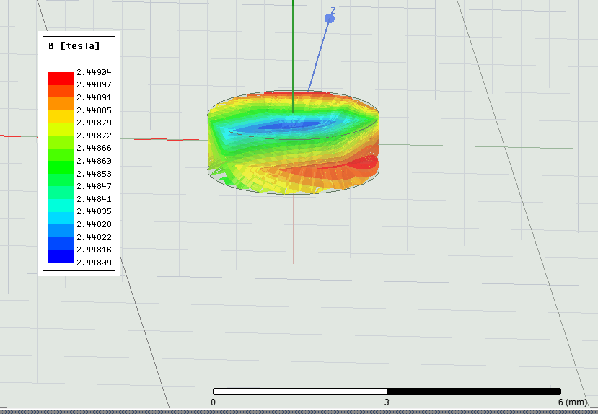The image size is (598, 414).
Task: Pick the darkest blue bottom legend band
Action: (61, 256)
